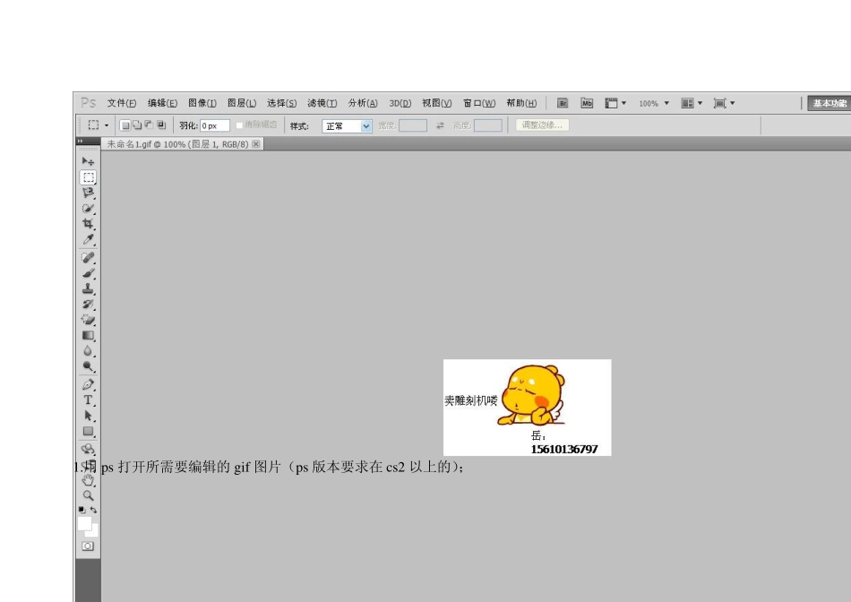Select the Path Selection tool

point(89,416)
